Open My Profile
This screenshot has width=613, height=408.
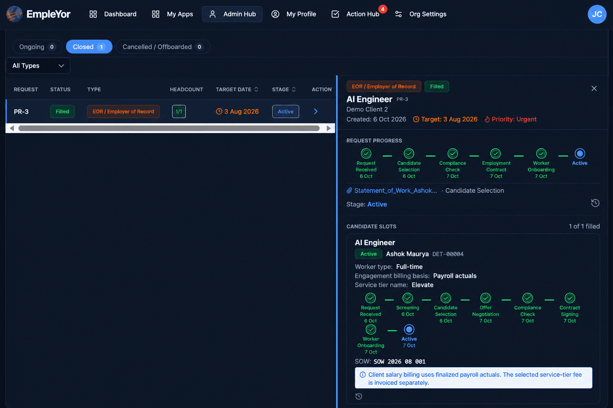coord(294,14)
